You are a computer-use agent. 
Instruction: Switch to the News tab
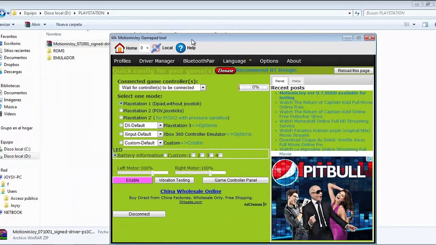coord(280,81)
